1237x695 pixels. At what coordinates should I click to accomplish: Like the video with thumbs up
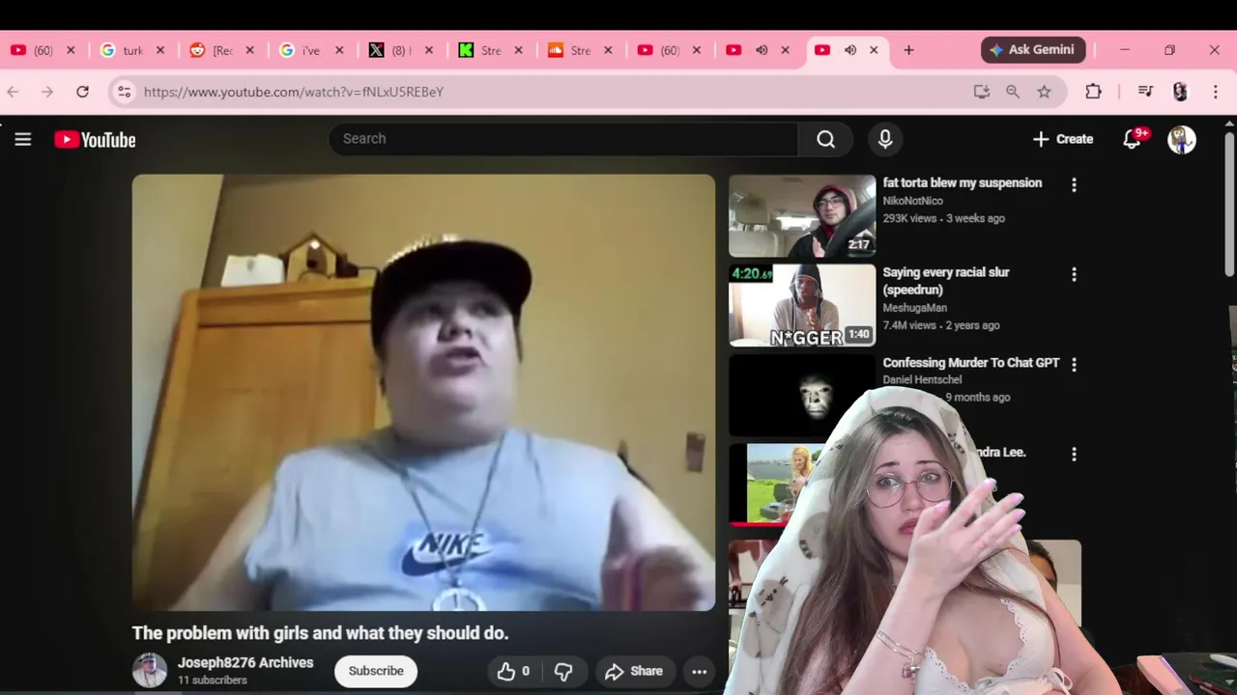[514, 671]
